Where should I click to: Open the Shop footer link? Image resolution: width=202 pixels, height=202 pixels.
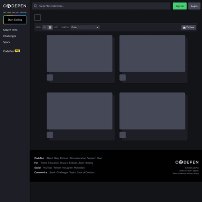(x=99, y=158)
